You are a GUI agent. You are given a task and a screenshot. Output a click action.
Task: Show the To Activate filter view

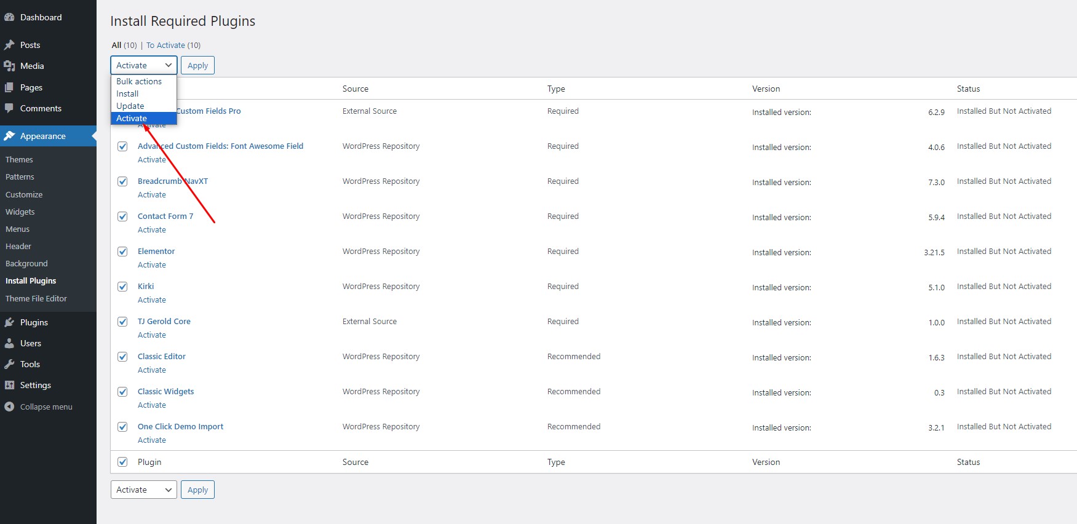pos(165,45)
